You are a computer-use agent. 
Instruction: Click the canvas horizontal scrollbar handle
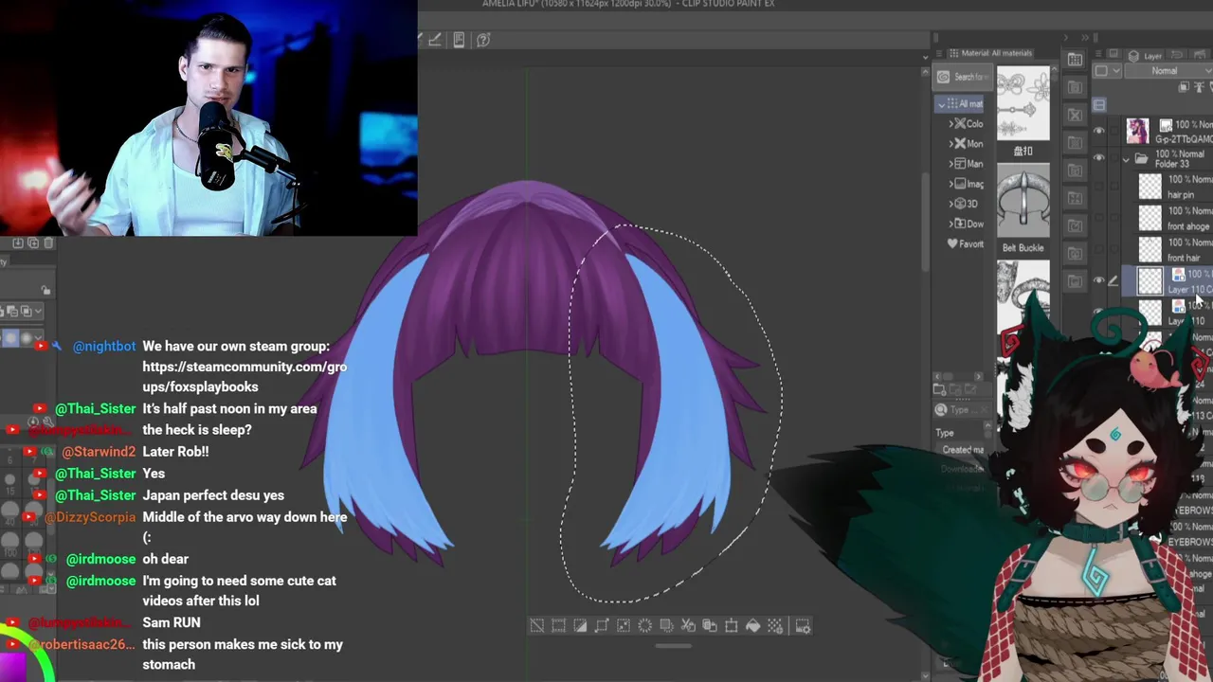[x=673, y=647]
